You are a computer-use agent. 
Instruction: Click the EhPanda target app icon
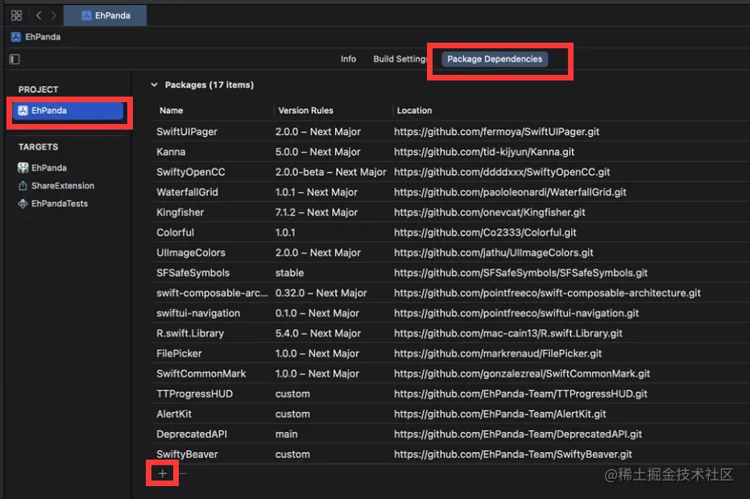23,167
